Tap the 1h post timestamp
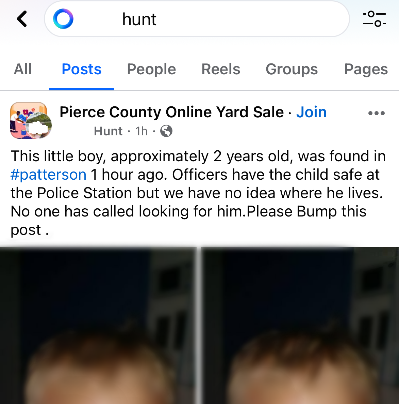 (x=142, y=131)
